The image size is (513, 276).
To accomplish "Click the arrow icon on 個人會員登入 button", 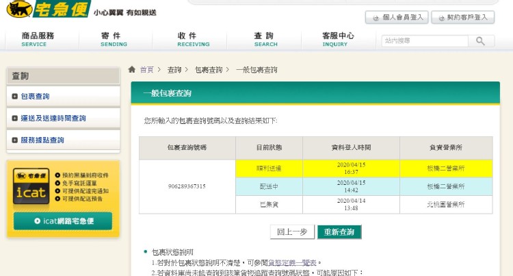I will tap(376, 18).
